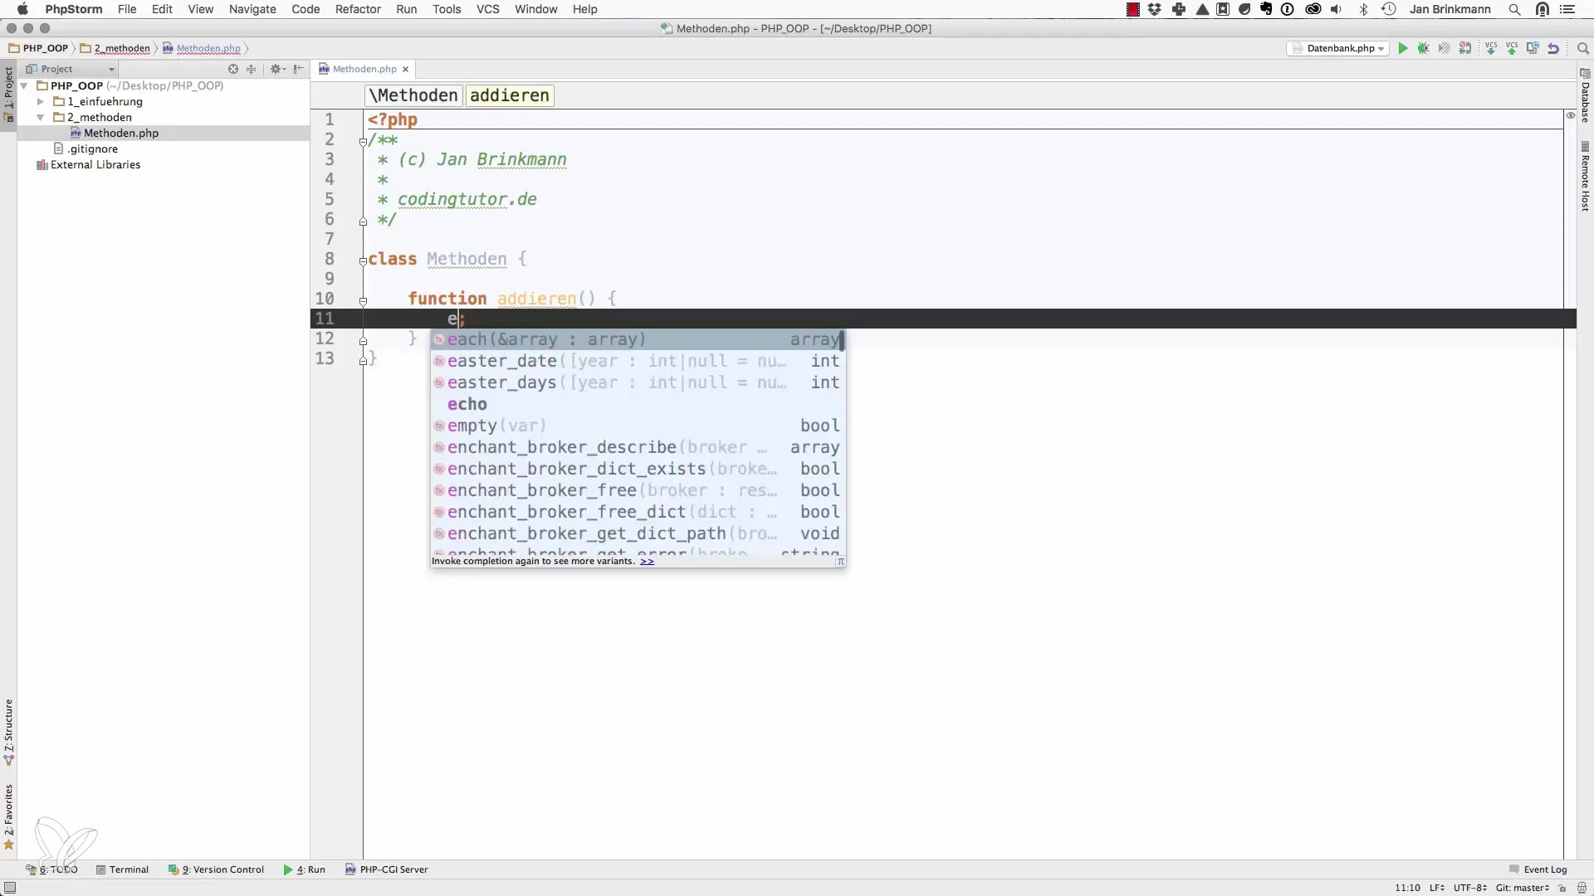Open the 9: Version Control tool window

(x=216, y=869)
